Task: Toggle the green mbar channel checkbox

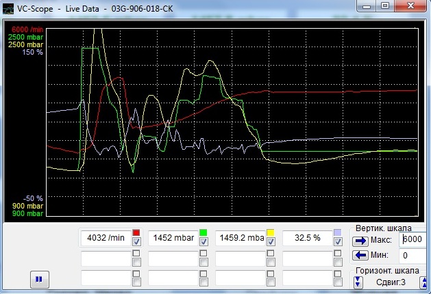Action: click(204, 241)
